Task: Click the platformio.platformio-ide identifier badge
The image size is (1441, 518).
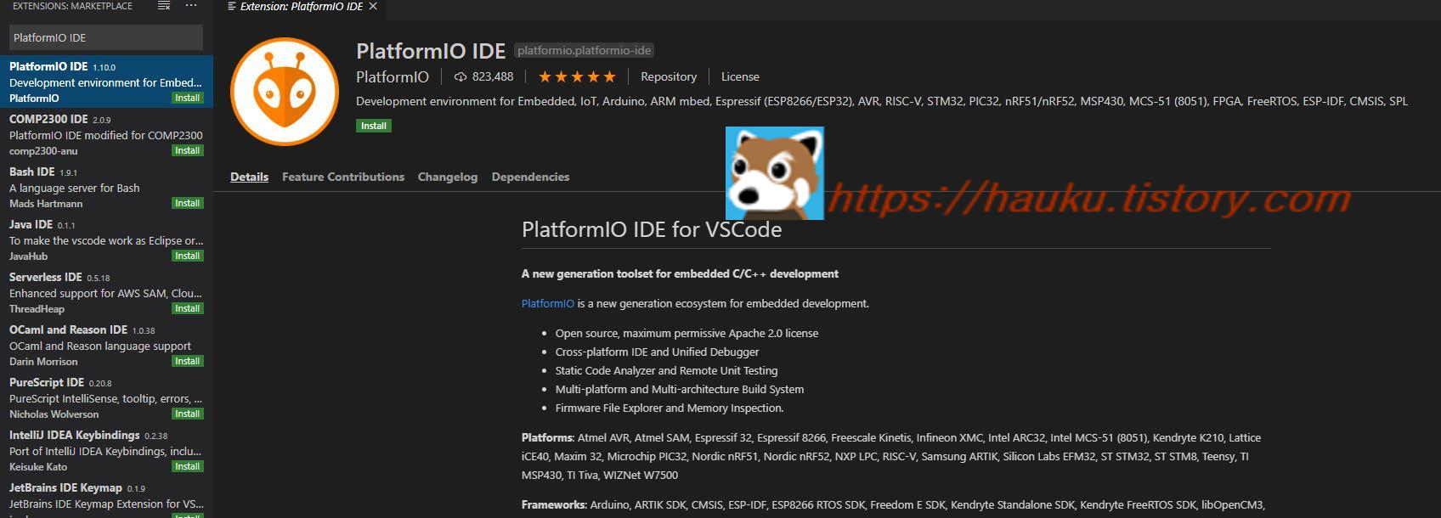Action: point(585,50)
